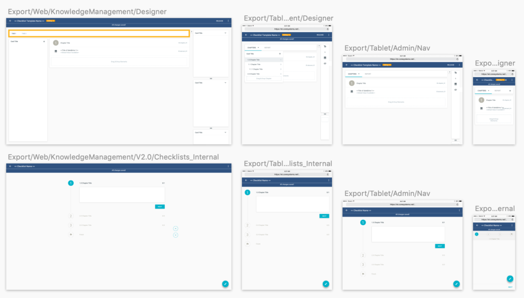The height and width of the screenshot is (298, 524).
Task: Switch to REPORT tab in Tabl...ent/Designer artboard
Action: pos(267,48)
